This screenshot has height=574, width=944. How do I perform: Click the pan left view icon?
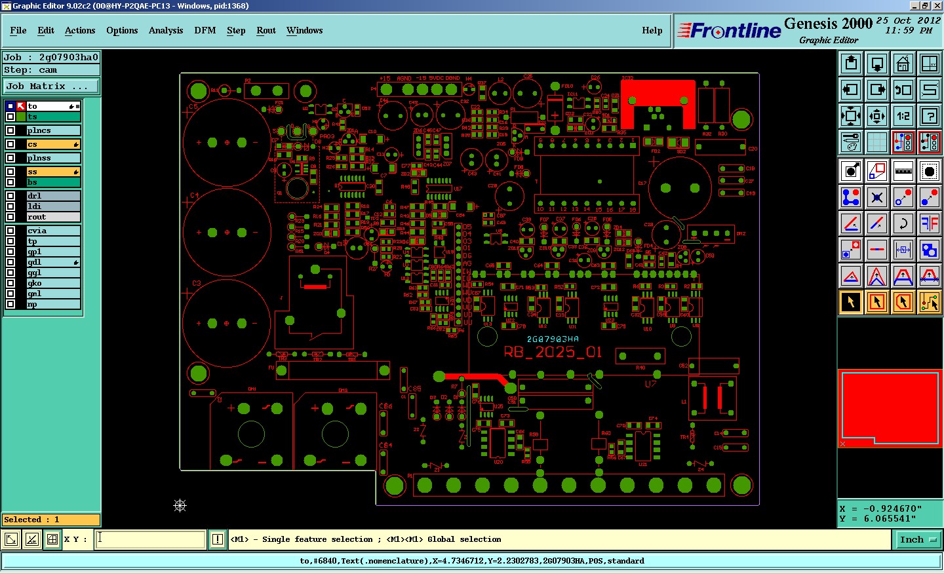click(x=851, y=90)
